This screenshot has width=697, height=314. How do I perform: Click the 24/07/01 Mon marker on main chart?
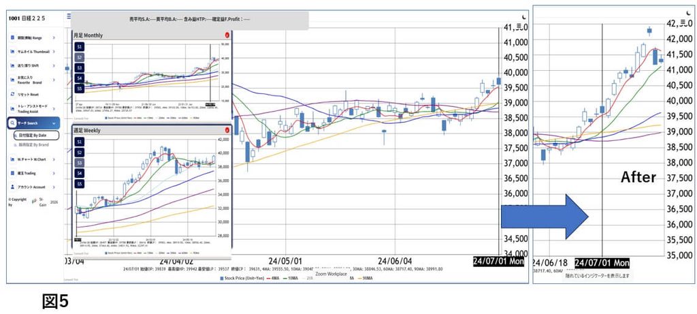click(498, 261)
